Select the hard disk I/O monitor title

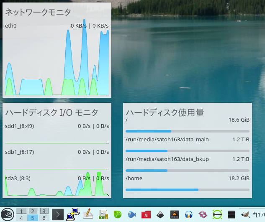[x=51, y=112]
